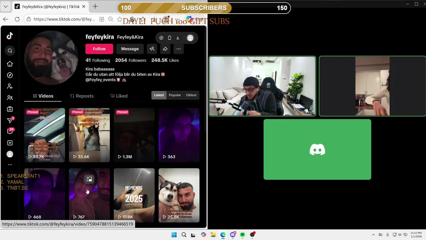Close the Feyfey&Kira TikTok tab
The width and height of the screenshot is (426, 240).
(84, 6)
